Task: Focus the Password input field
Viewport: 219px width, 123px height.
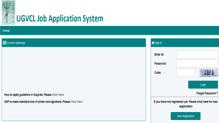Action: (x=197, y=64)
